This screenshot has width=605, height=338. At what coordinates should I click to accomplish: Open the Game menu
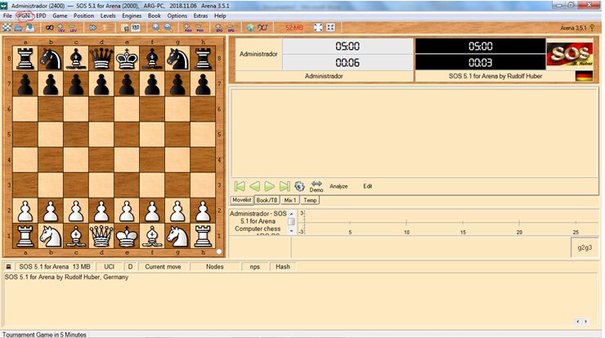pyautogui.click(x=60, y=16)
